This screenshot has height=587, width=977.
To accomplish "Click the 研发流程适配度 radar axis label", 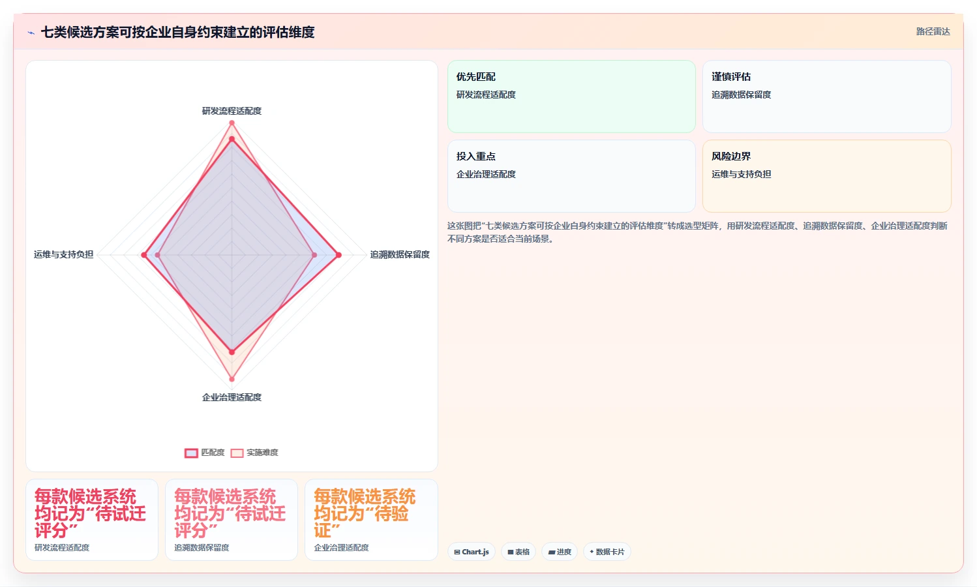I will (232, 111).
